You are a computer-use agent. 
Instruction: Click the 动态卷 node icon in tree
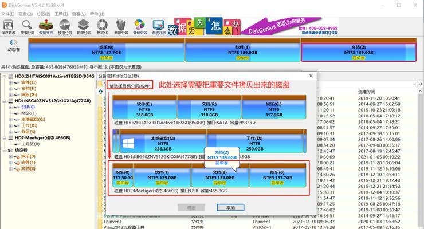coord(11,150)
